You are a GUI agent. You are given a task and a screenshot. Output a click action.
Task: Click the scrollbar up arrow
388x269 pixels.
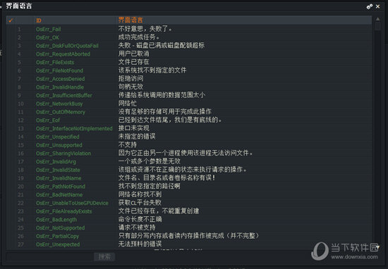pos(377,19)
